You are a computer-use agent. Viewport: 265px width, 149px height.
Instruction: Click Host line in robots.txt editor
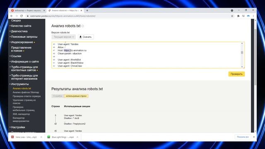72,50
